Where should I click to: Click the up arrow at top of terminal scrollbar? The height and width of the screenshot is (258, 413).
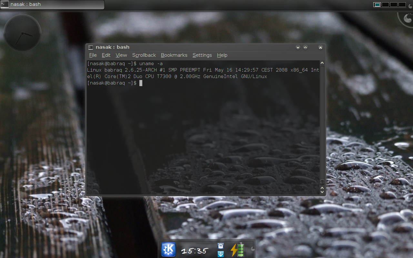coord(322,63)
